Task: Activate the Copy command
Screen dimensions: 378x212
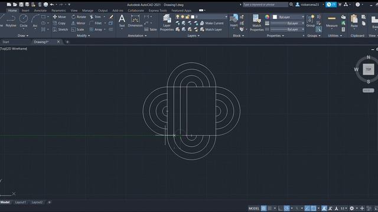Action: point(59,23)
